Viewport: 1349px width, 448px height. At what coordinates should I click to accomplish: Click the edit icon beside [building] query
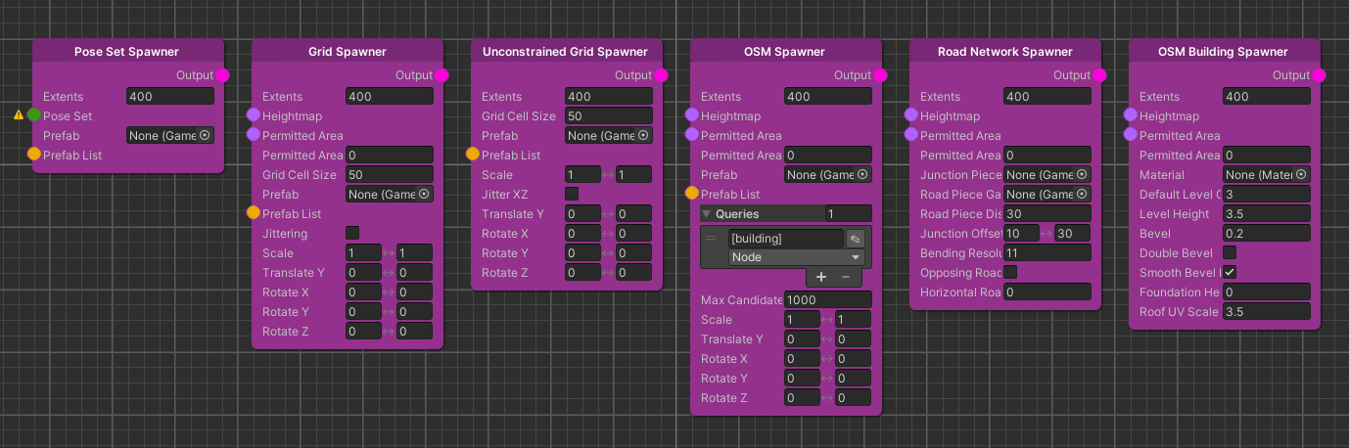855,239
